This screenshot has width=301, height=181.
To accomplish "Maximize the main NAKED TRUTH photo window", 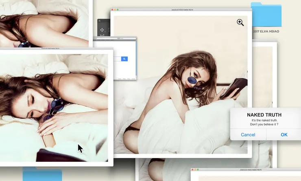I will 118,10.
